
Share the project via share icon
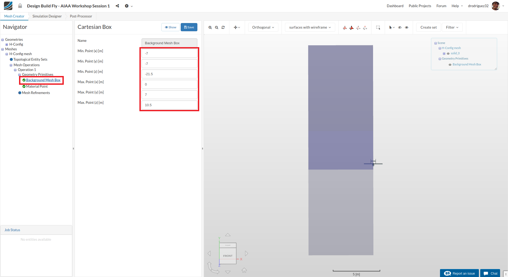[117, 6]
